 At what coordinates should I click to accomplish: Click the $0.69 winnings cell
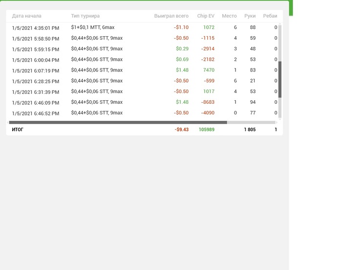tap(182, 59)
